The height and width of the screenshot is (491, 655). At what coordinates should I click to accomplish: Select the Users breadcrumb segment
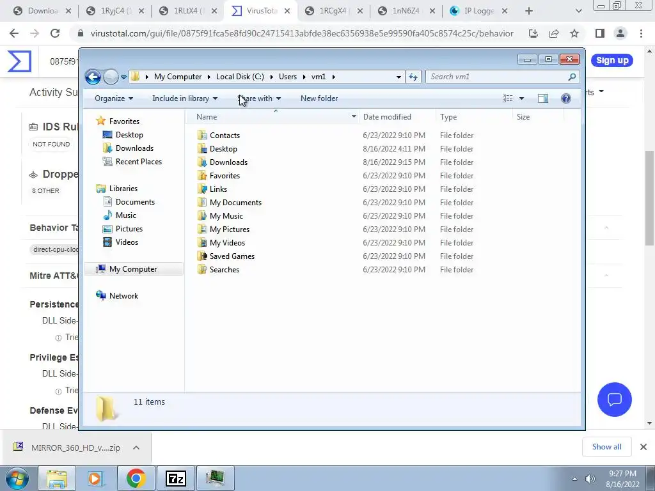pyautogui.click(x=288, y=77)
